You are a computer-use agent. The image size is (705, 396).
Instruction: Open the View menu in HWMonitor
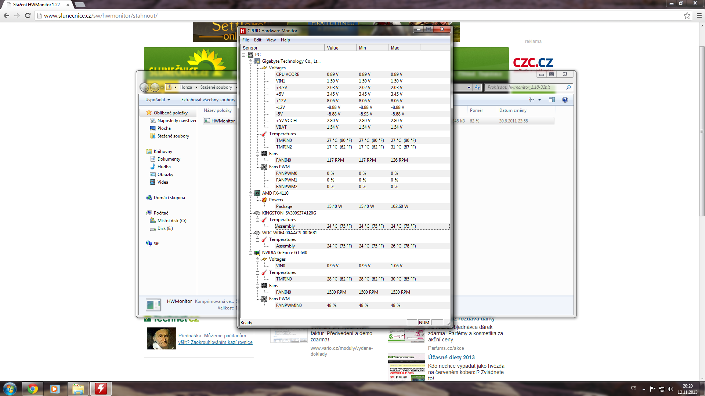271,40
